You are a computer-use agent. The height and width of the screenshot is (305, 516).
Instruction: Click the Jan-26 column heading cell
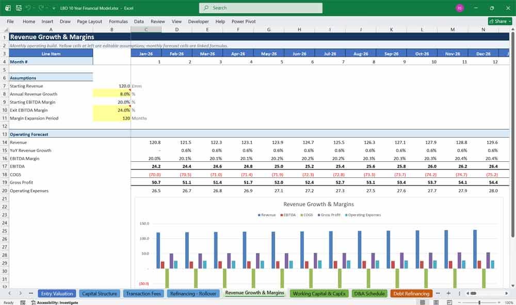point(146,54)
